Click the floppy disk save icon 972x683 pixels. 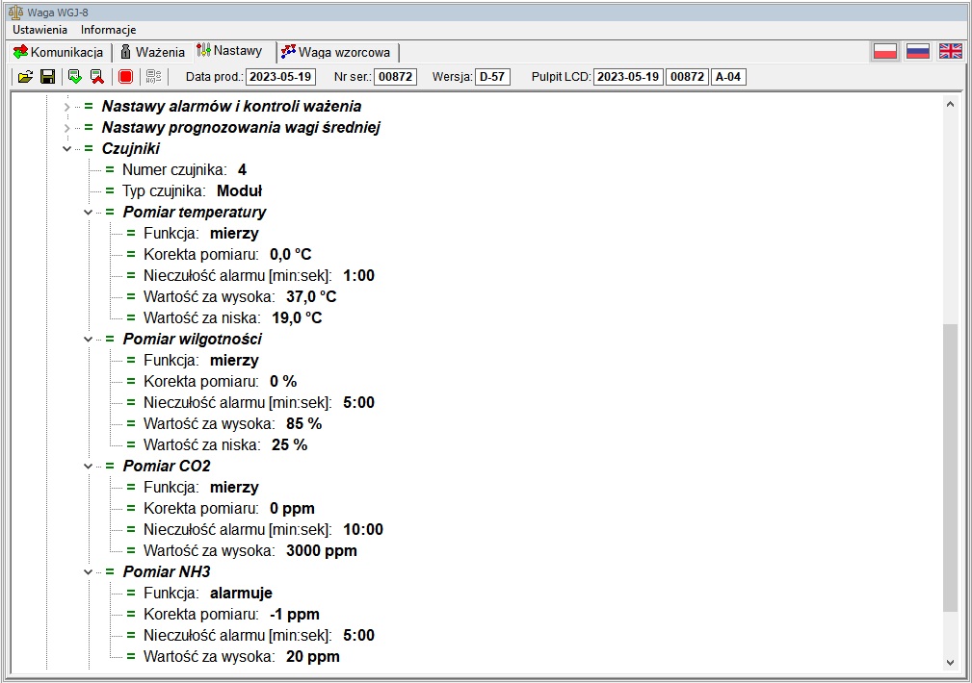pos(47,77)
